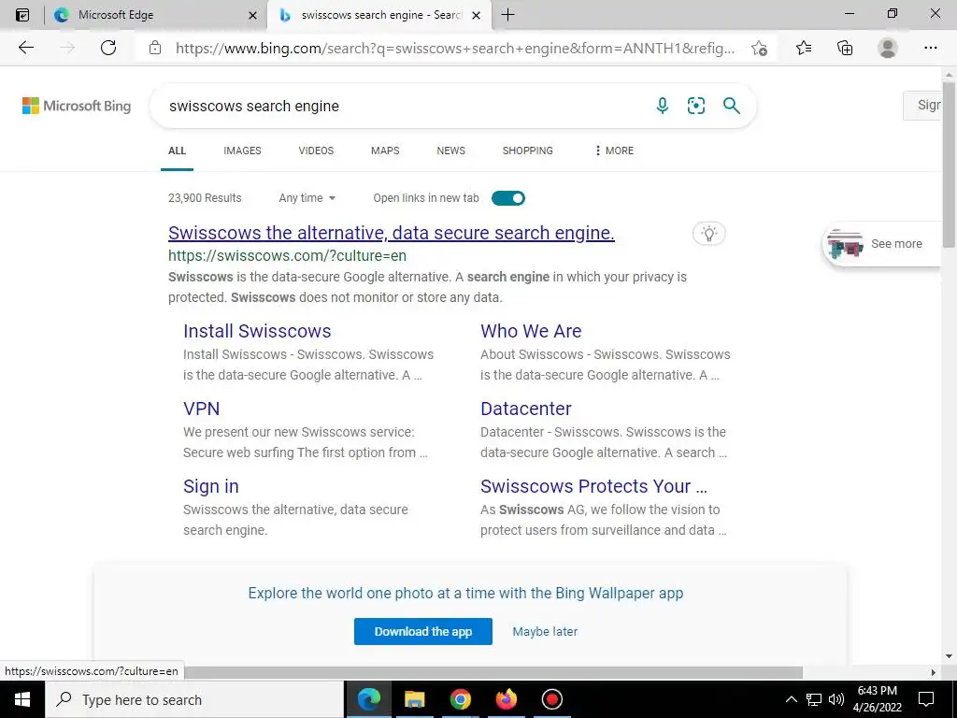Viewport: 957px width, 718px height.
Task: Open a new tab with plus button
Action: click(x=507, y=15)
